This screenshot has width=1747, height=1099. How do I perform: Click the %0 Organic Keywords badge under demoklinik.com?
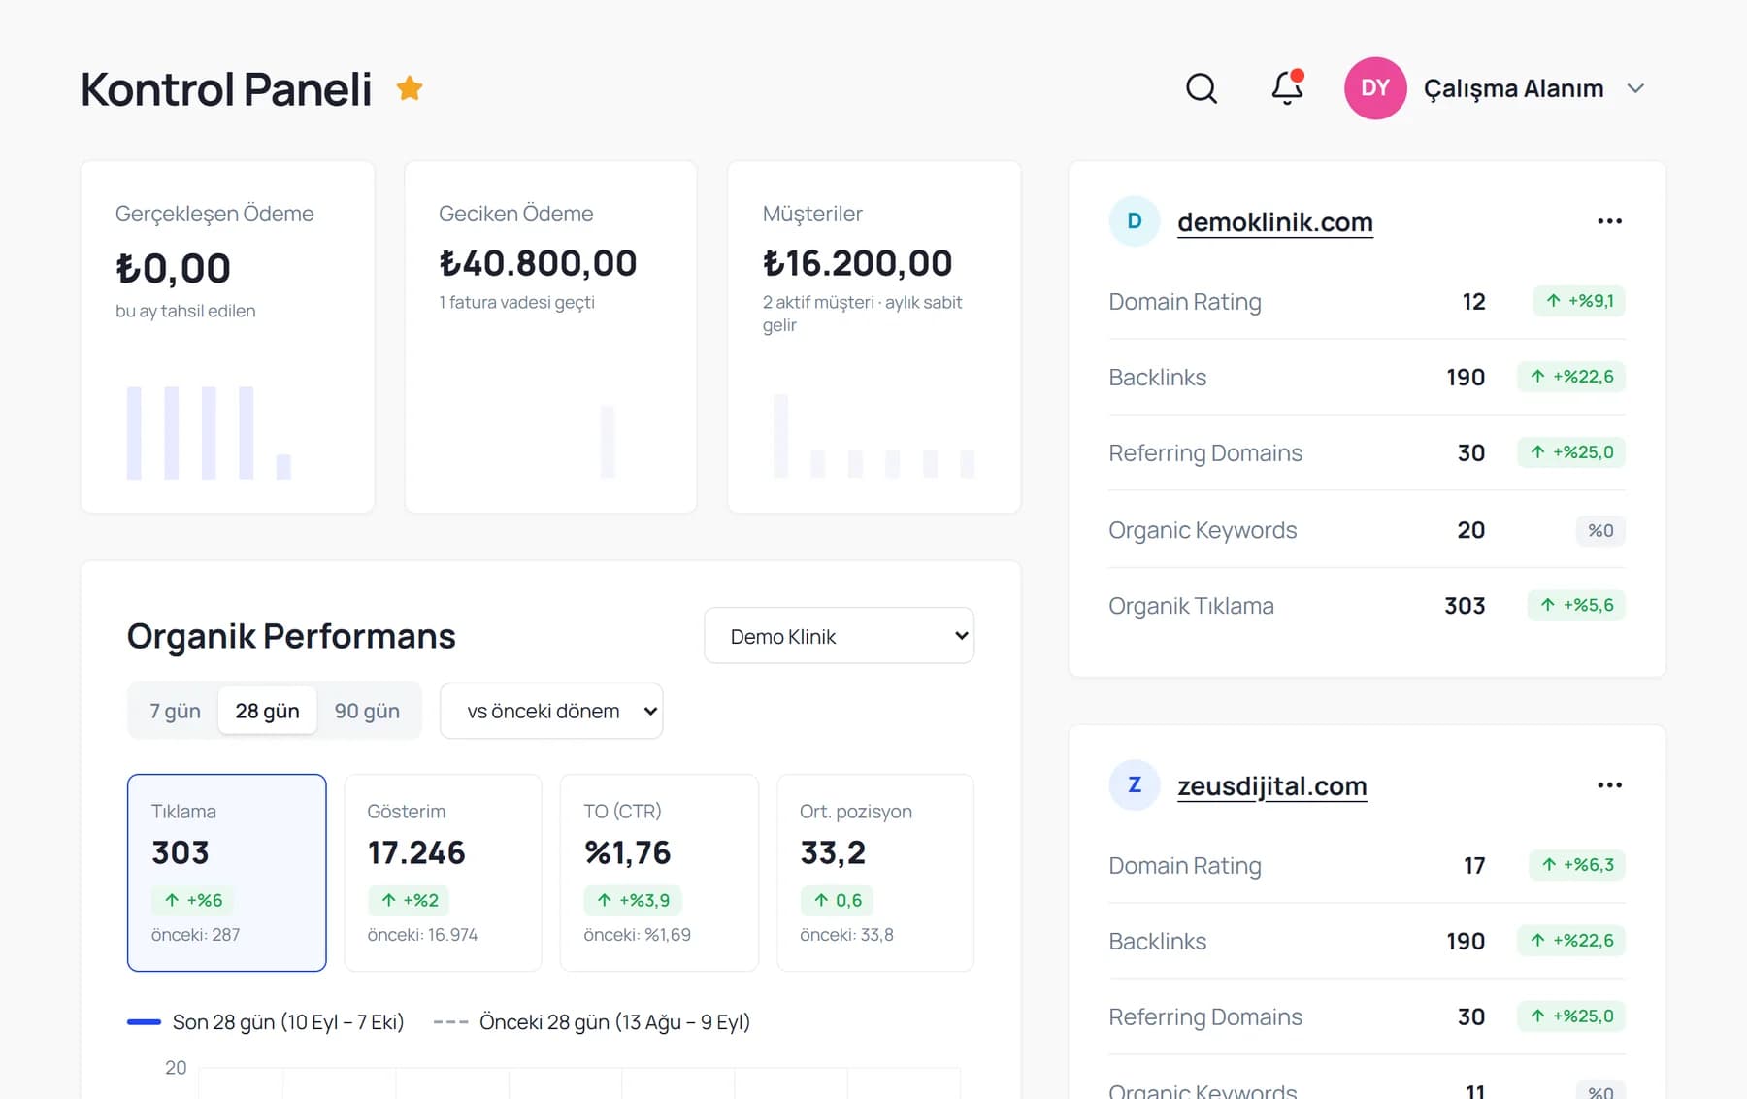[1600, 530]
